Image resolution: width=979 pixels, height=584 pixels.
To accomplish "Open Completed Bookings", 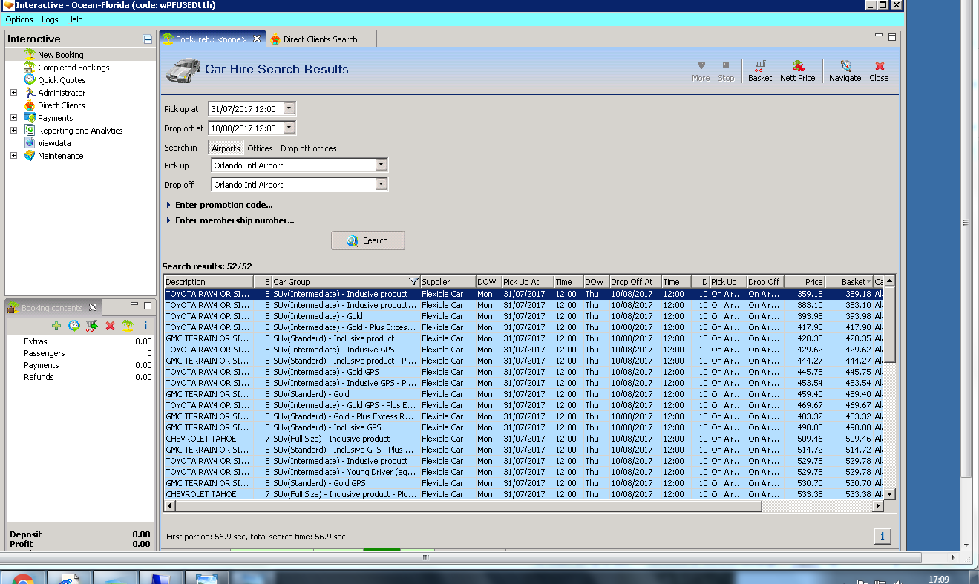I will [73, 68].
